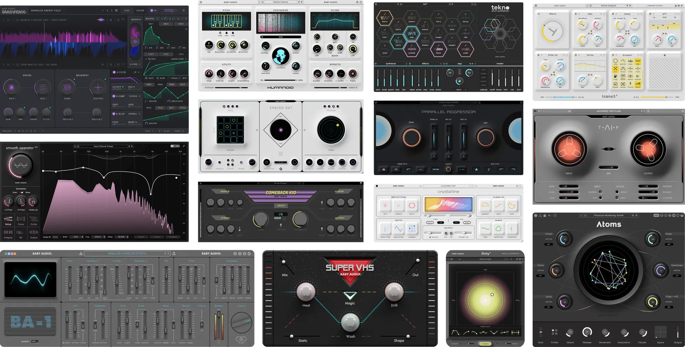Add a module in the empty Transit slot
The image size is (685, 347).
(664, 55)
